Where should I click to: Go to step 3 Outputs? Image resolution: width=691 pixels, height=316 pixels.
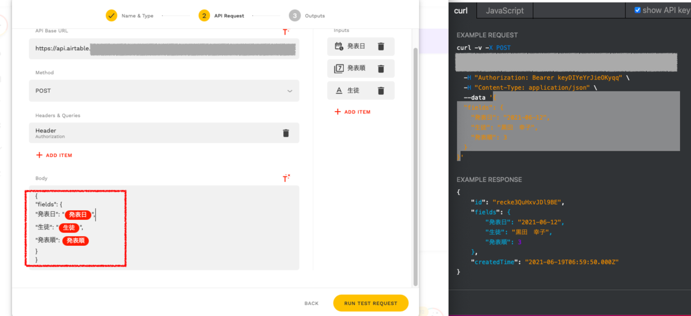[307, 16]
